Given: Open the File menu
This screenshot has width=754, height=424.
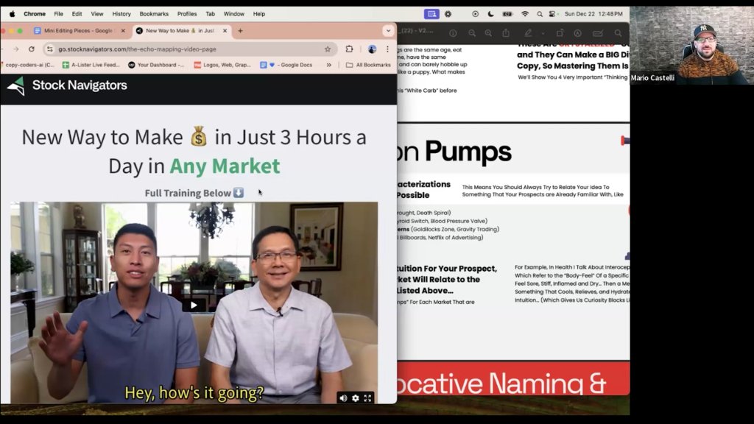Looking at the screenshot, I should click(x=59, y=14).
